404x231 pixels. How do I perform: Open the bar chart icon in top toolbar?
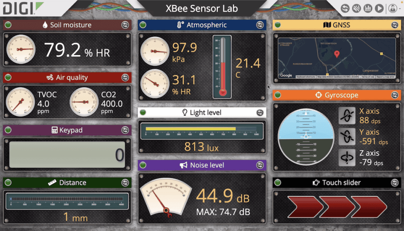tap(368, 8)
